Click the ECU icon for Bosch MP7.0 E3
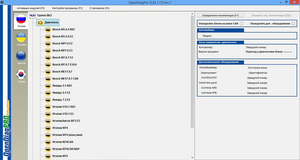This screenshot has width=300, height=160. 48,50
